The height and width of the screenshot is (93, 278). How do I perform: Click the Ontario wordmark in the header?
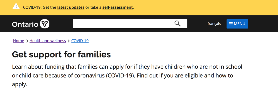(25, 24)
